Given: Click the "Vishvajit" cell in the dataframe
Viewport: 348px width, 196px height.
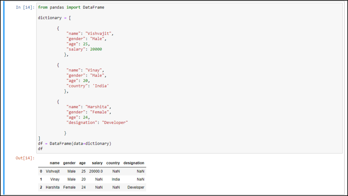Looking at the screenshot, I should coord(53,171).
